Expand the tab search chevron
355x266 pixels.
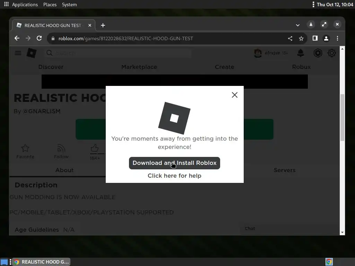298,25
